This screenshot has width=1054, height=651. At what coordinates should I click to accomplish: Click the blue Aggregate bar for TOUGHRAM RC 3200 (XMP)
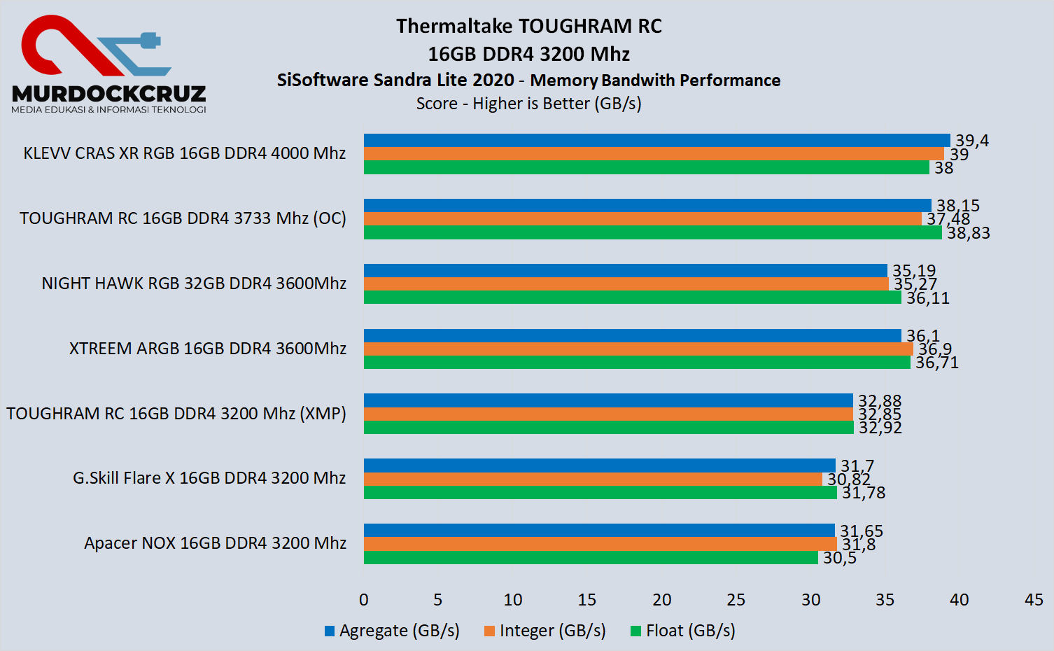pos(608,401)
